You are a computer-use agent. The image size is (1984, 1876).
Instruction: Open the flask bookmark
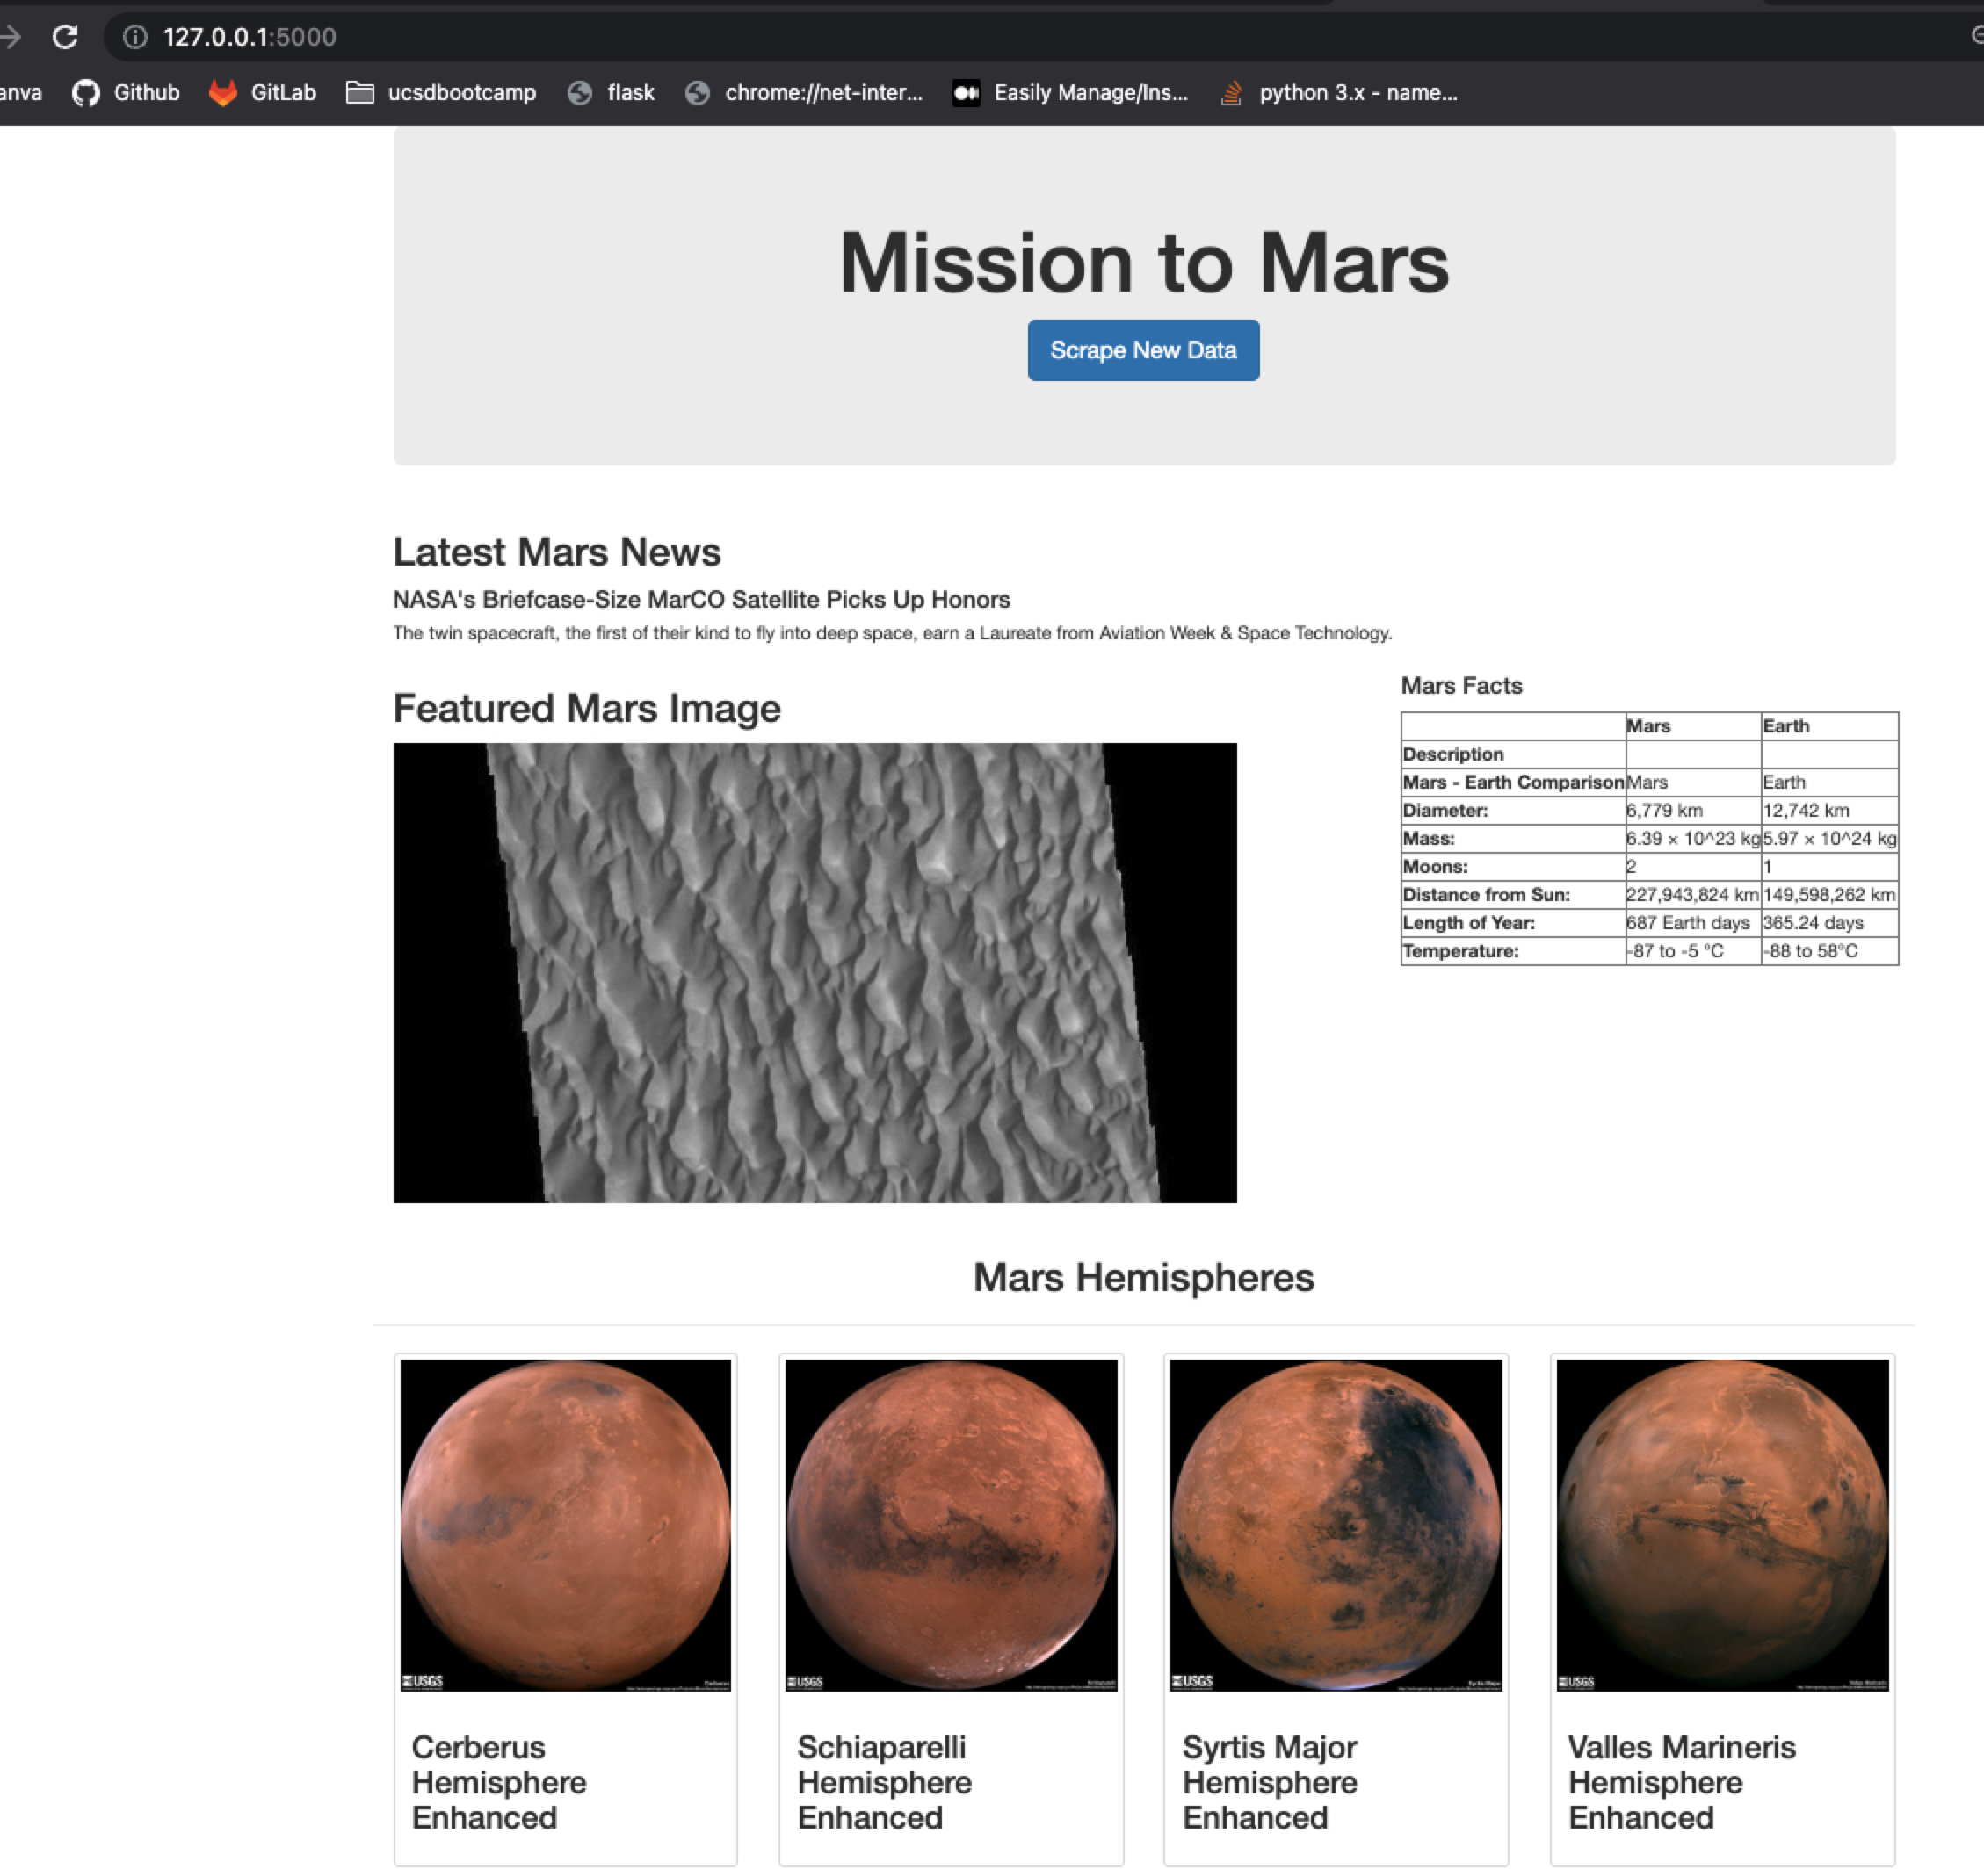[611, 93]
